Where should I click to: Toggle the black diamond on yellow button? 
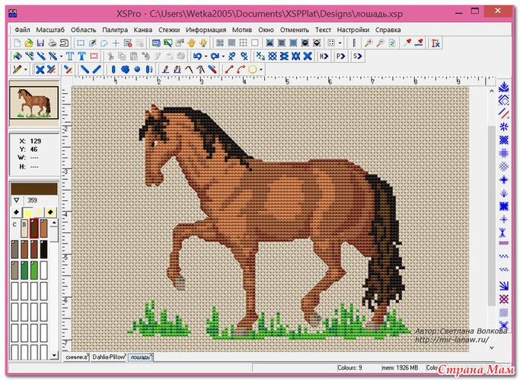pyautogui.click(x=50, y=212)
